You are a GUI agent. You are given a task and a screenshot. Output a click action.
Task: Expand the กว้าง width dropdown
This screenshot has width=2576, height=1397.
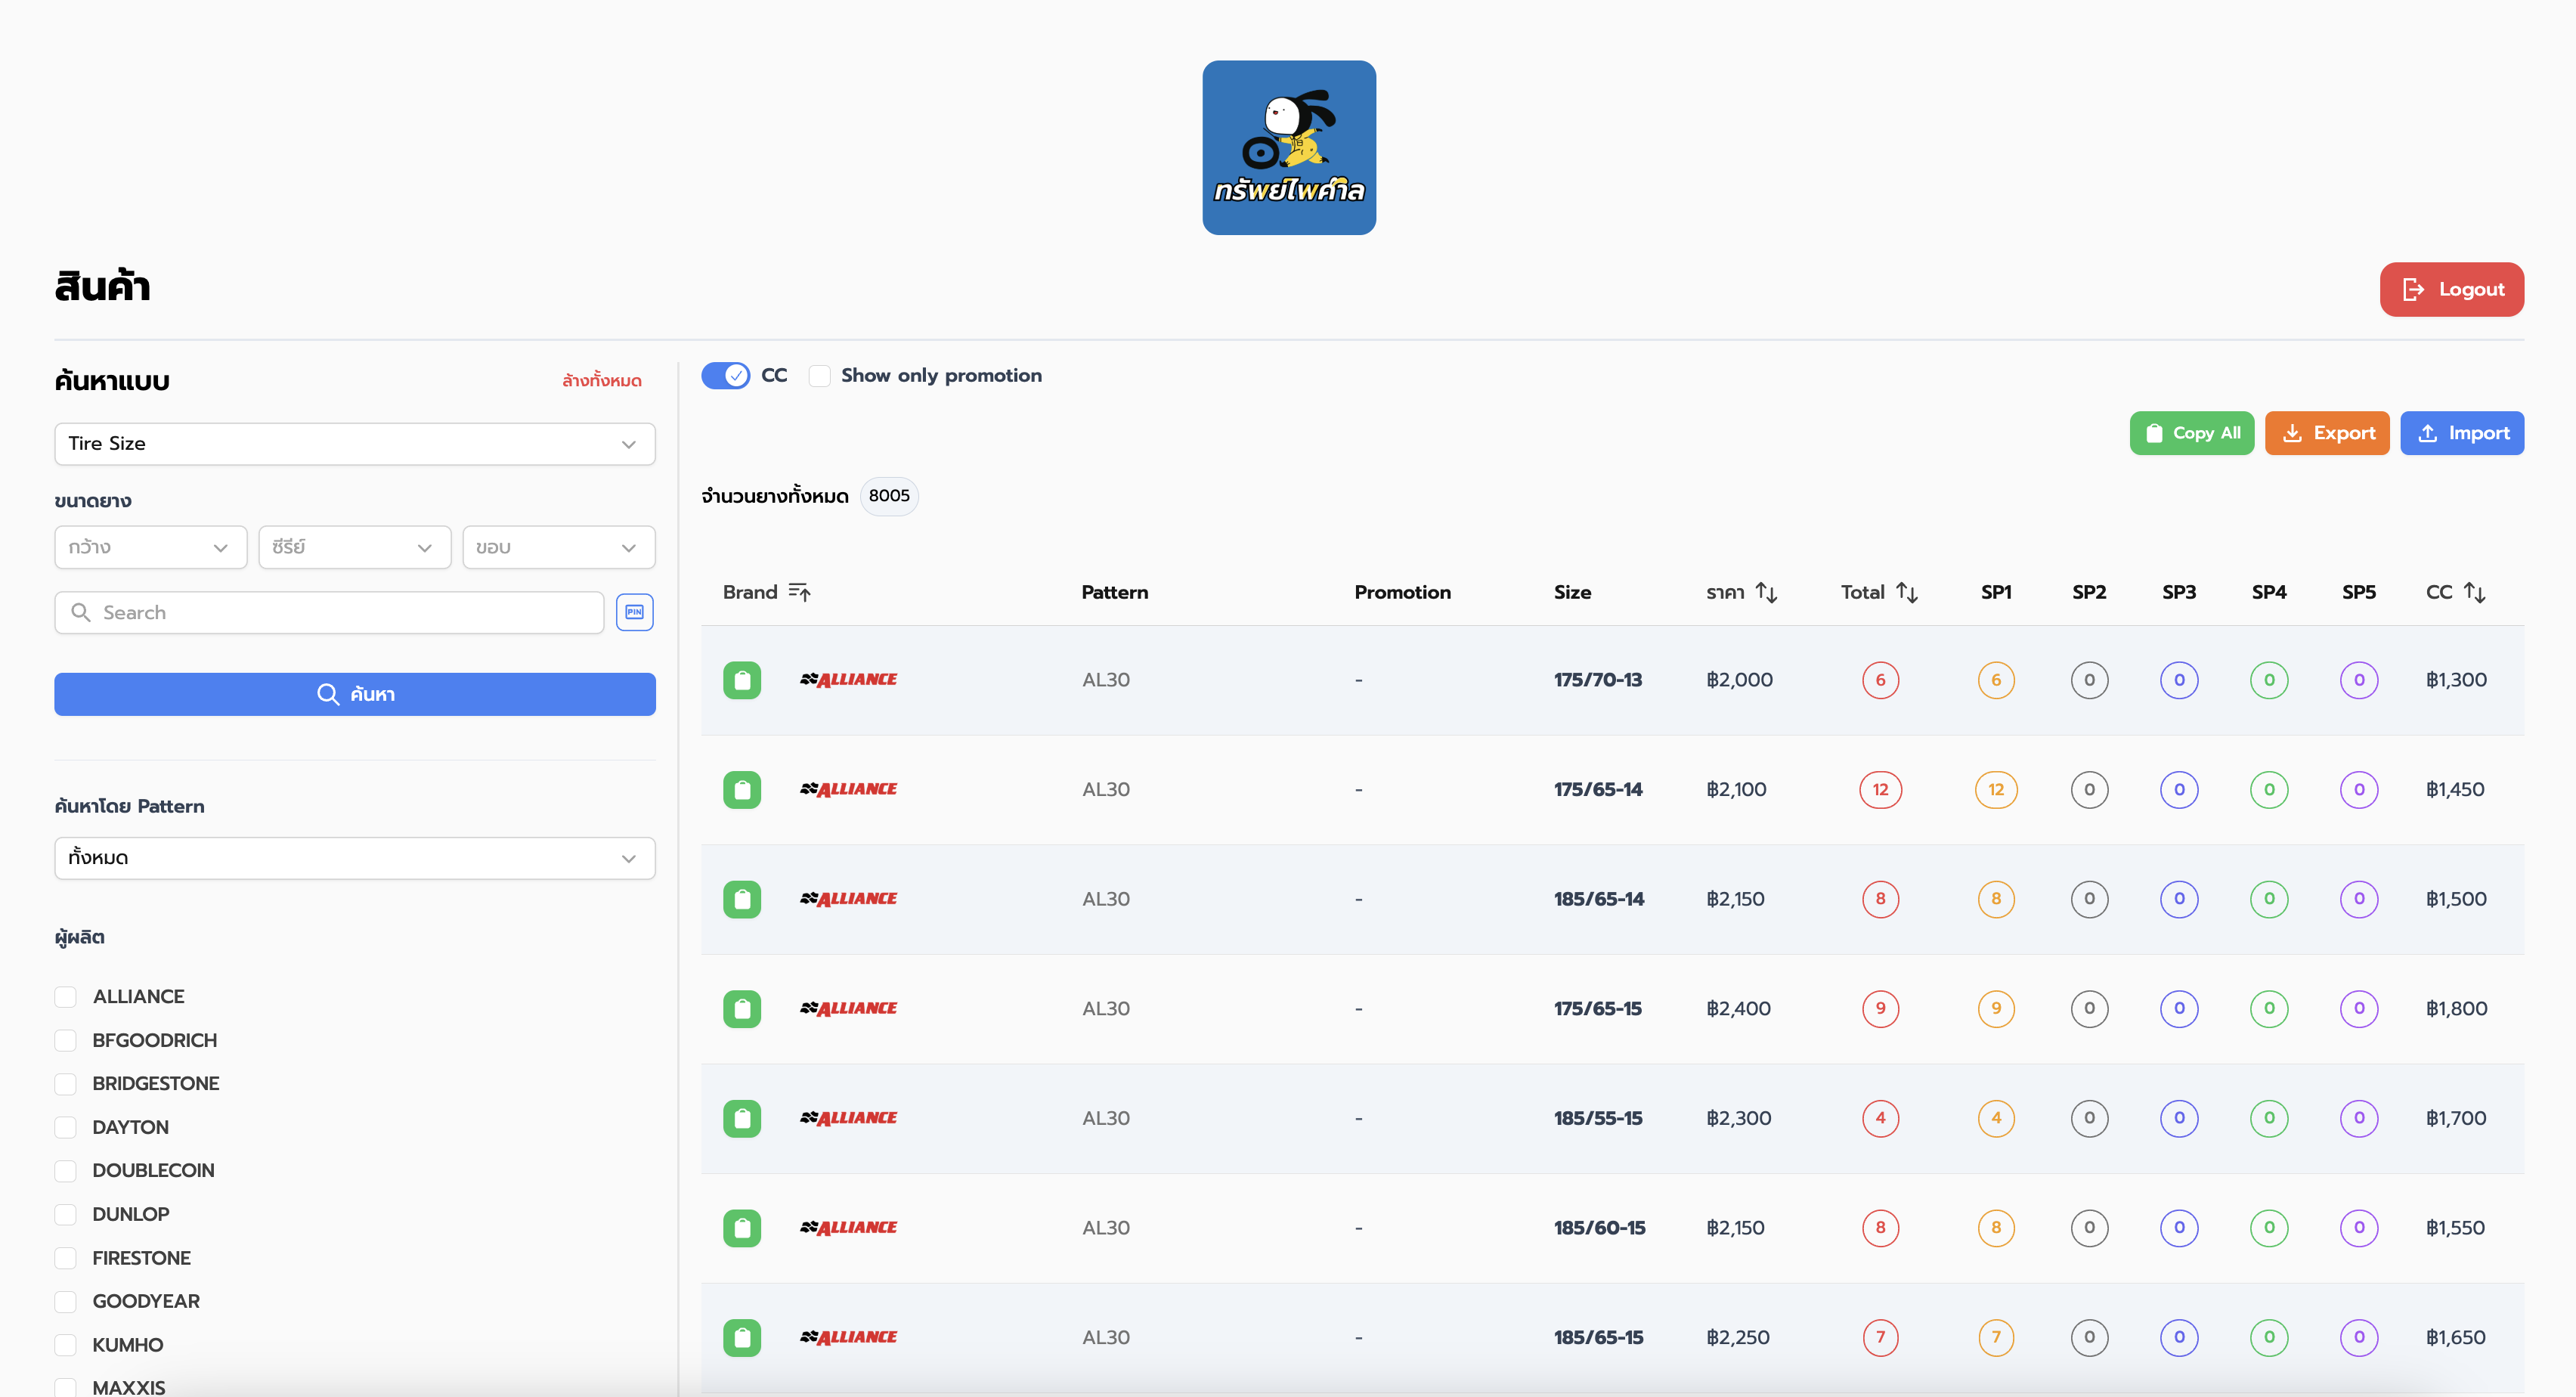pos(150,547)
